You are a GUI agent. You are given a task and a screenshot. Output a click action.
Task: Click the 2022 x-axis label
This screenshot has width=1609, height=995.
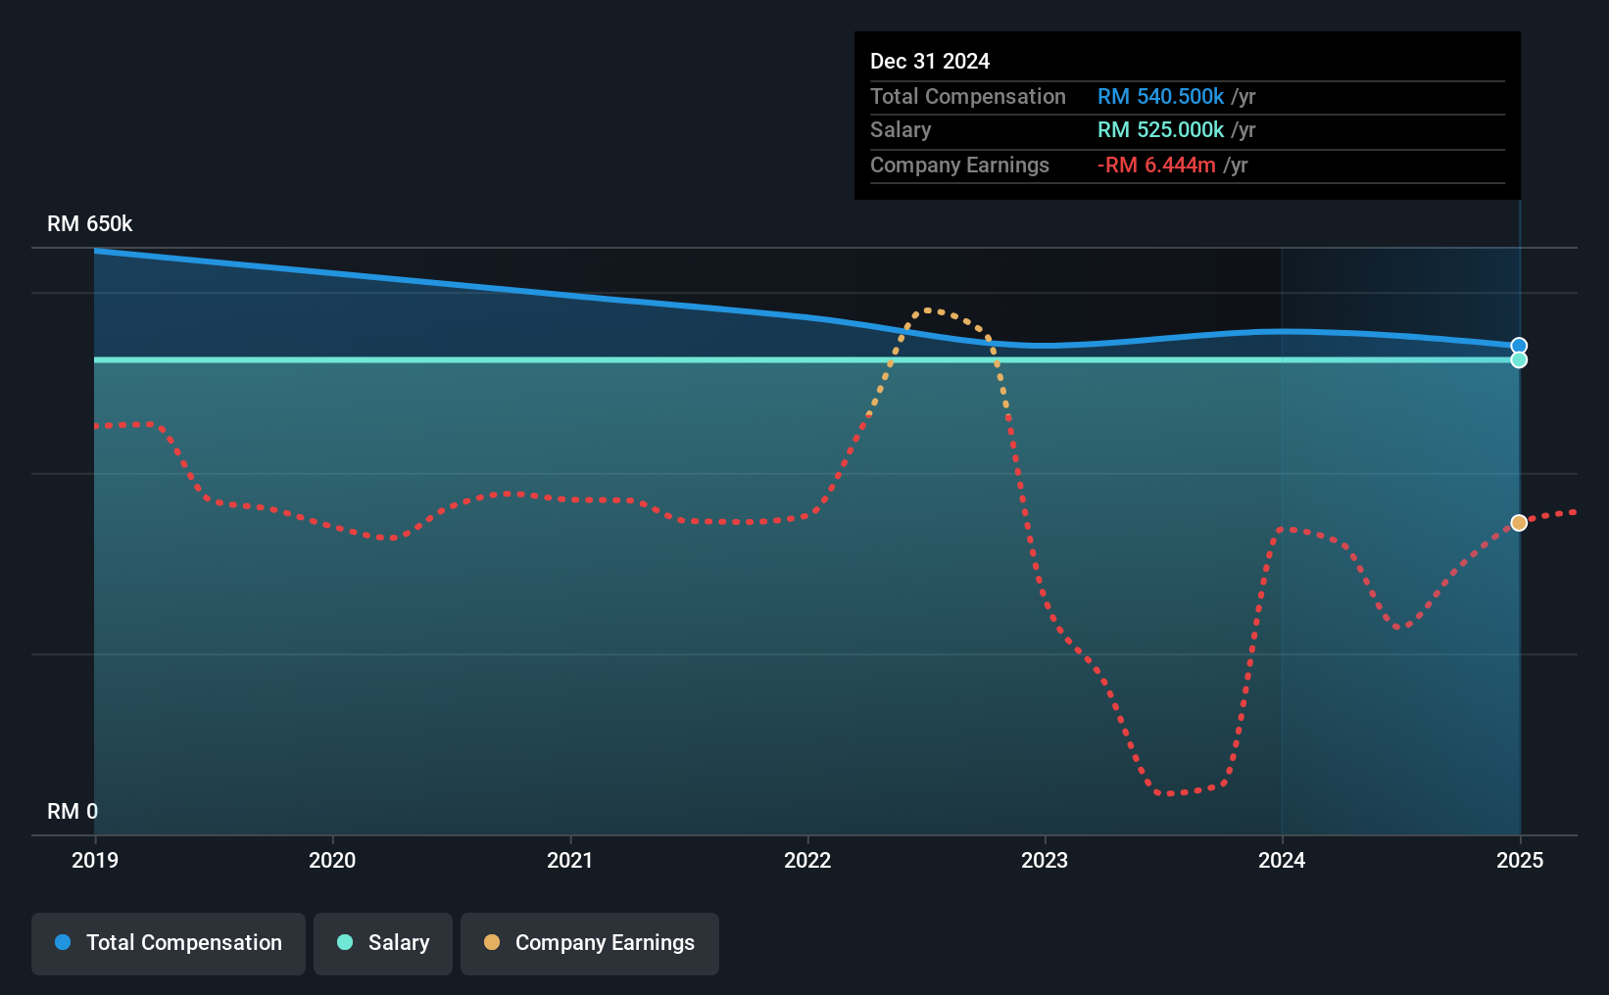click(x=807, y=860)
